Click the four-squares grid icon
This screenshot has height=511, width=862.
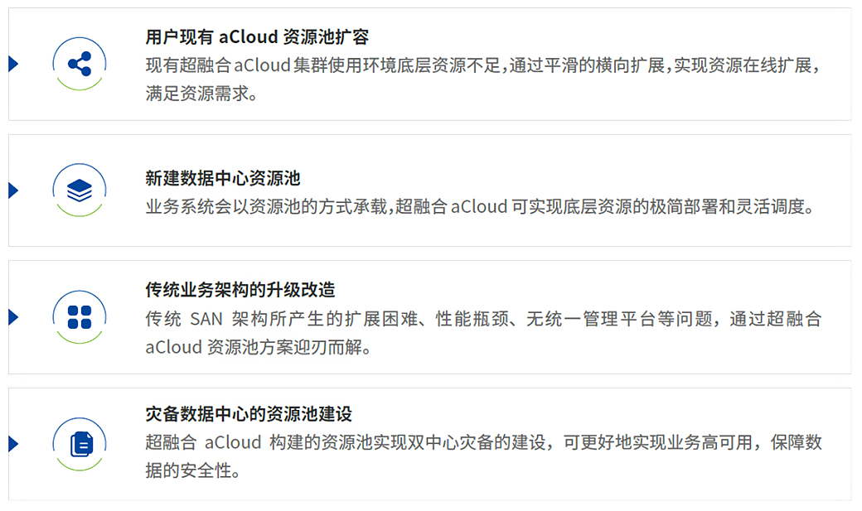tap(80, 317)
